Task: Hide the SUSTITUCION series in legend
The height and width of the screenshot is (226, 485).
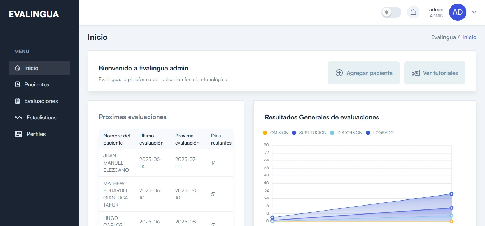Action: click(309, 133)
